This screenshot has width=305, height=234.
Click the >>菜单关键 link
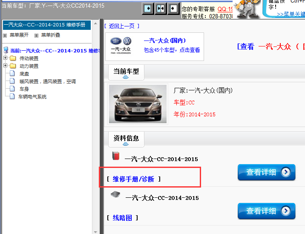291,14
